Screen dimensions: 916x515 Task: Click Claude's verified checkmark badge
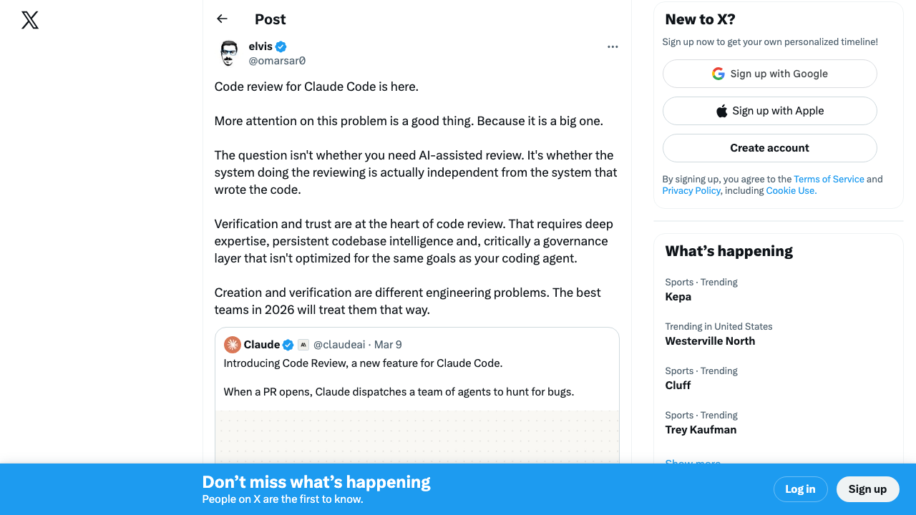point(288,345)
